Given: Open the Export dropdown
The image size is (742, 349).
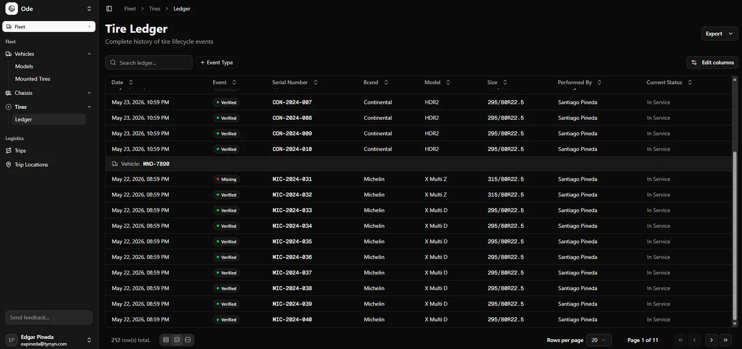Looking at the screenshot, I should tap(720, 34).
